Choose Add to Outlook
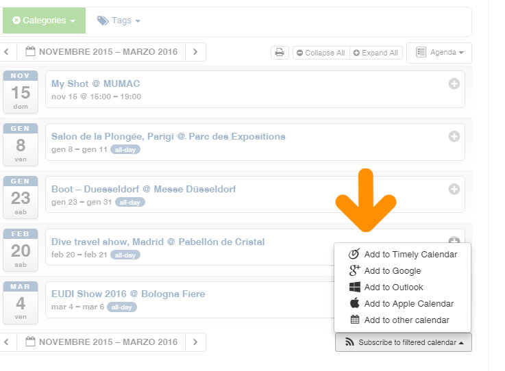The width and height of the screenshot is (505, 371). [x=393, y=287]
